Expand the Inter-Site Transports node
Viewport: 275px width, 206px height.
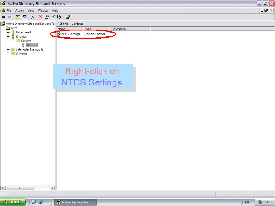(8, 49)
